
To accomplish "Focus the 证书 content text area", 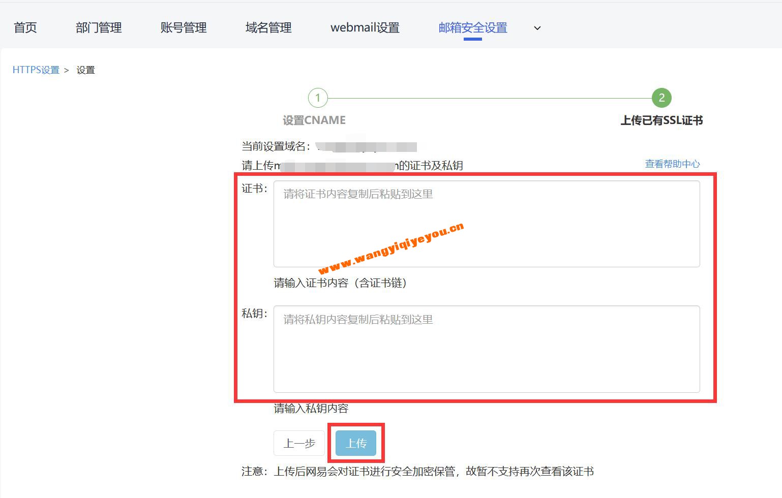I will pyautogui.click(x=487, y=224).
